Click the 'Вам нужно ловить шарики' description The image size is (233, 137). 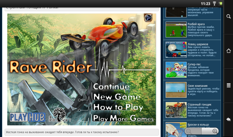[x=202, y=51]
